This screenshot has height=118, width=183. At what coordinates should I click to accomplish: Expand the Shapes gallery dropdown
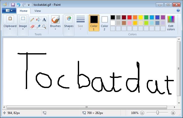(69, 23)
